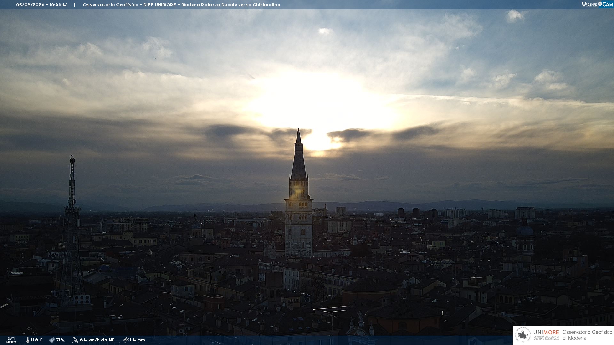The image size is (614, 345).
Task: Click the WeatherCam lens logo icon
Action: [600, 4]
